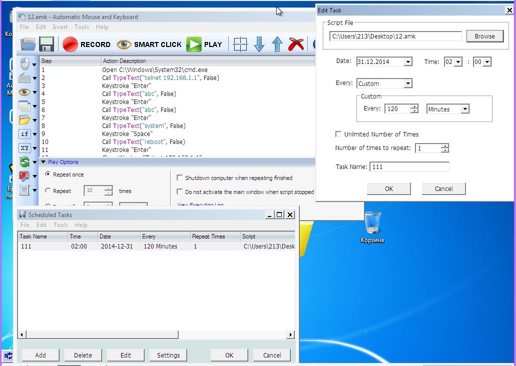Select the 'Repeat once' radio button

pyautogui.click(x=48, y=174)
